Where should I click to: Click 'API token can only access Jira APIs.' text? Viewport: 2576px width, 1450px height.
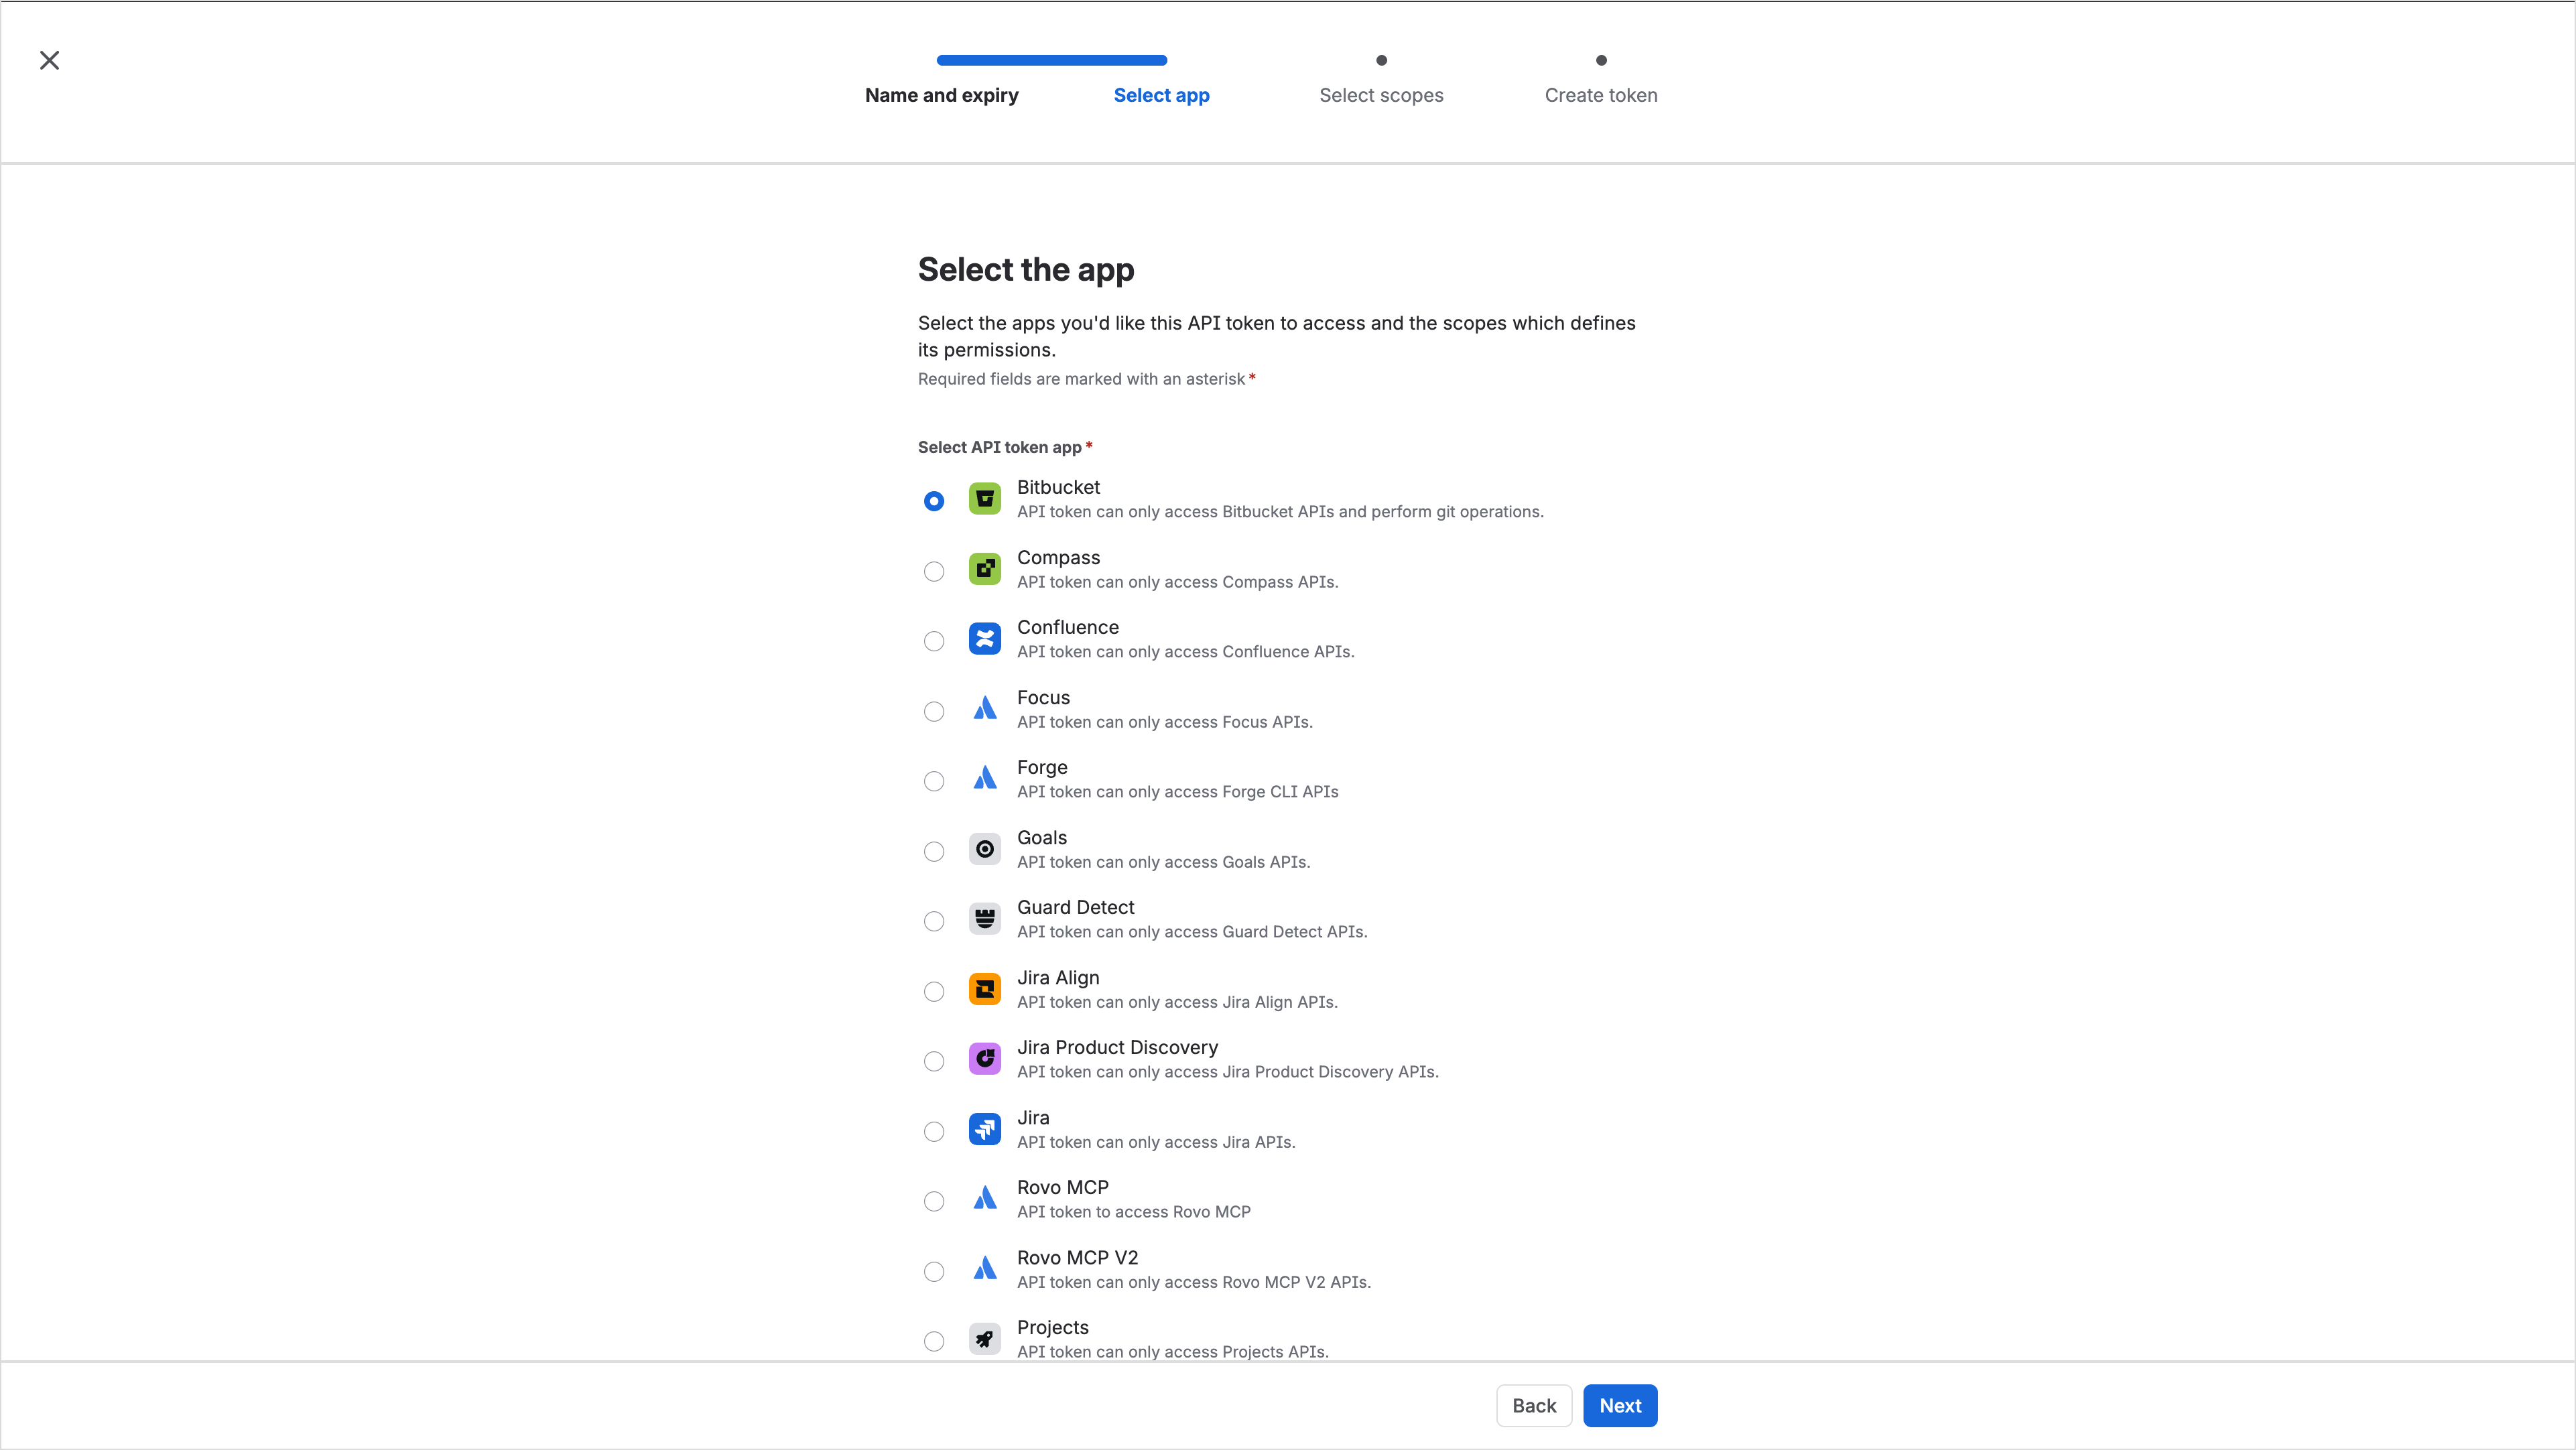pyautogui.click(x=1156, y=1142)
